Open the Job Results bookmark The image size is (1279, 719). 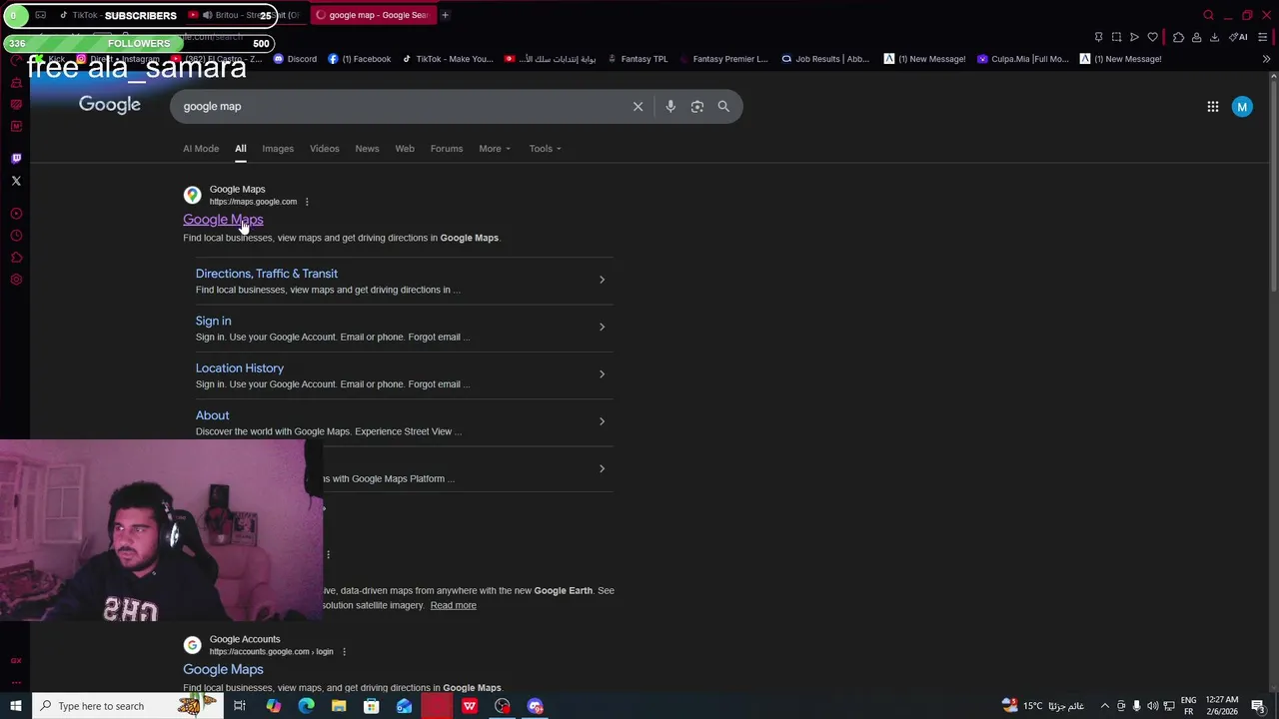(825, 59)
